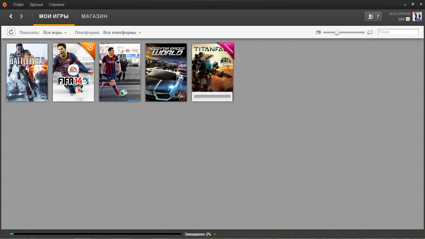Expand the Все платформы dropdown
This screenshot has width=425, height=239.
point(122,33)
